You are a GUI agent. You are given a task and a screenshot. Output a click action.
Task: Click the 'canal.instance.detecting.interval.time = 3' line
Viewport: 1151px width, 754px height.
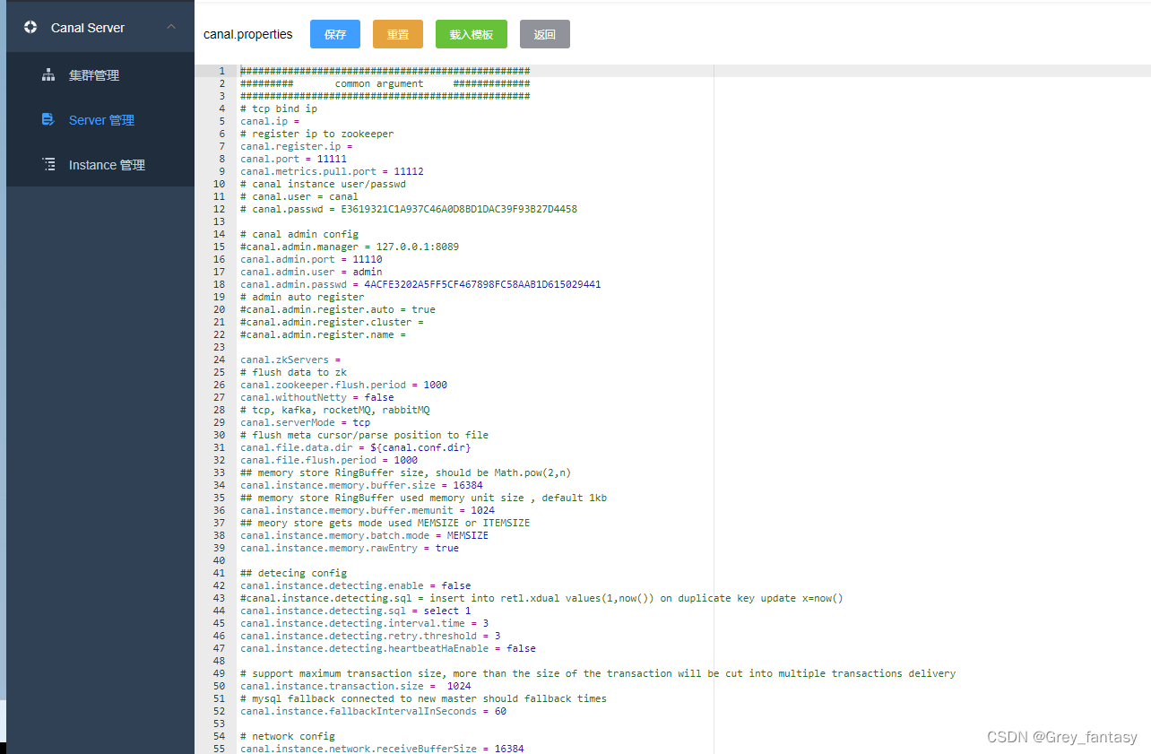pyautogui.click(x=364, y=623)
